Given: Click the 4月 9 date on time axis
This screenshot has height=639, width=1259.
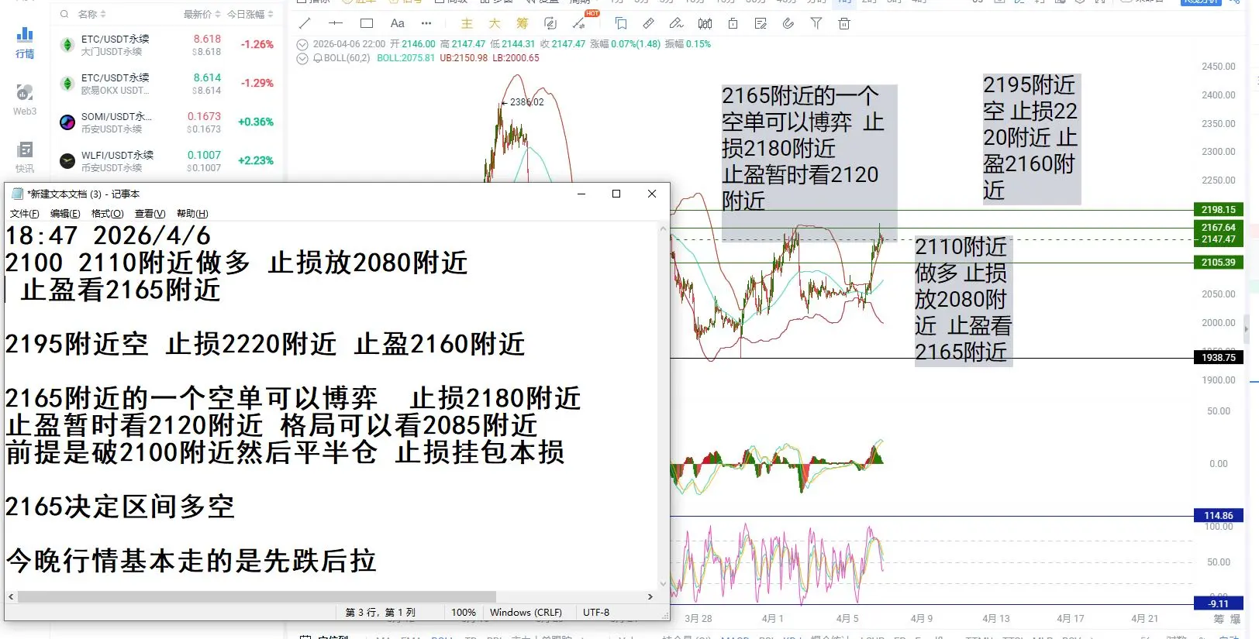Looking at the screenshot, I should [x=922, y=619].
